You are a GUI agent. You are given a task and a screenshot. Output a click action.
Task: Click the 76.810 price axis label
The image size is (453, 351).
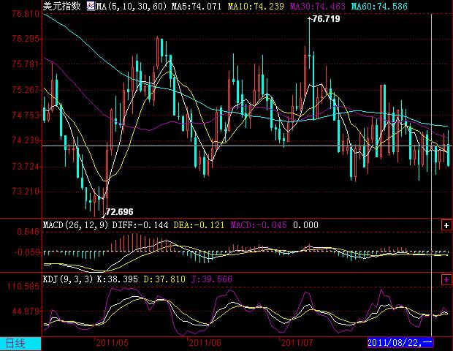26,14
